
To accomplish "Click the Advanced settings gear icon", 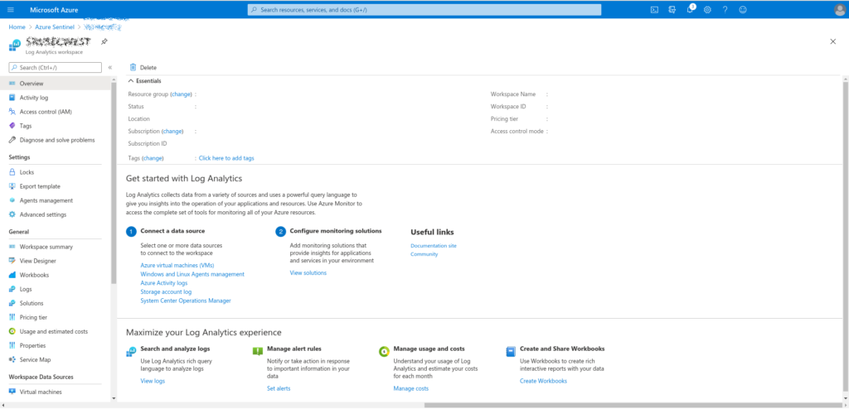I will point(12,214).
